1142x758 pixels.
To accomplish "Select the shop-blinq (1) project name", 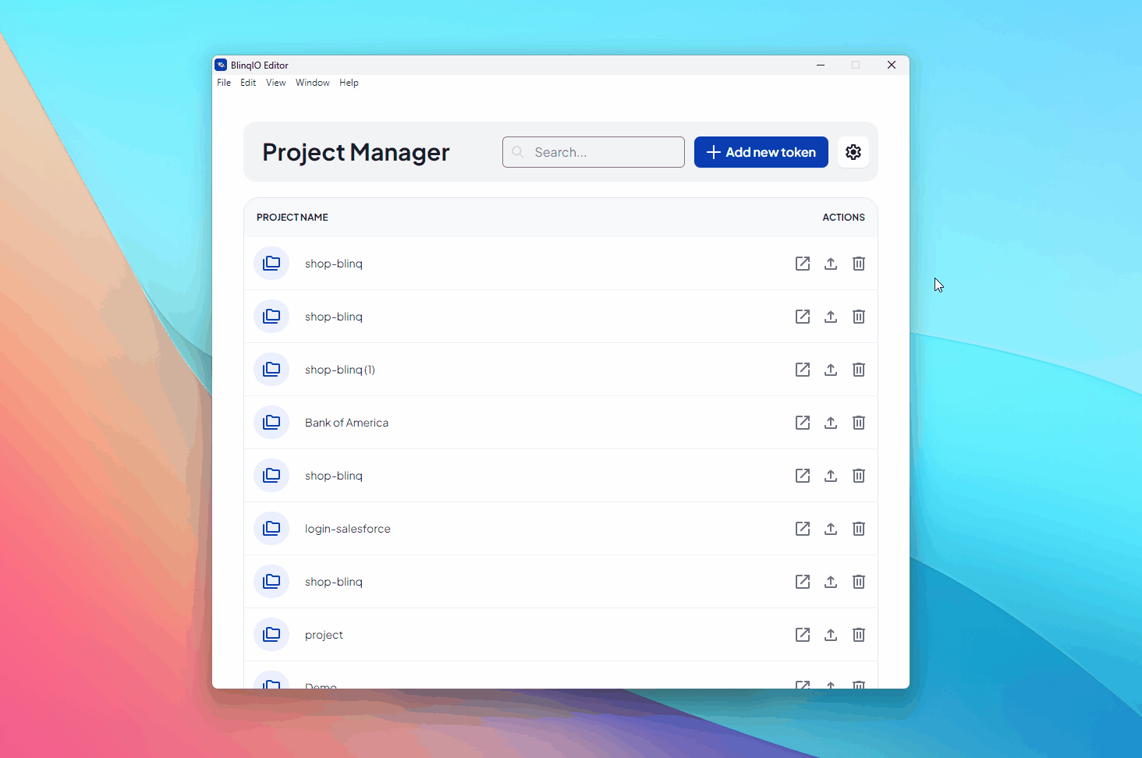I will click(340, 370).
